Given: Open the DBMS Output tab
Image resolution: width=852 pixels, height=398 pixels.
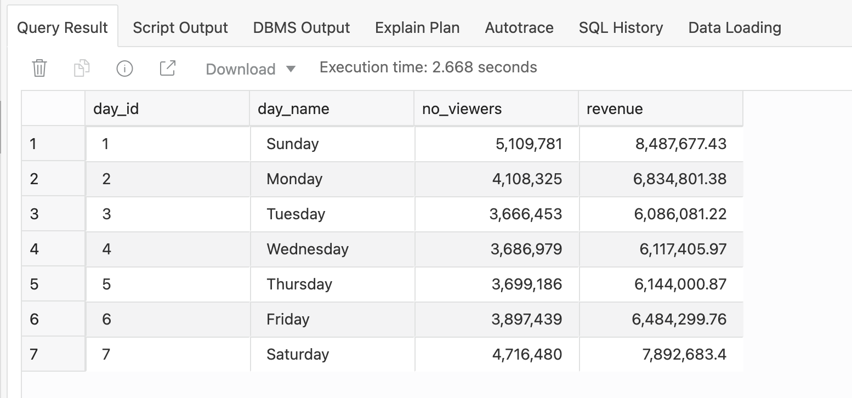Looking at the screenshot, I should point(301,28).
